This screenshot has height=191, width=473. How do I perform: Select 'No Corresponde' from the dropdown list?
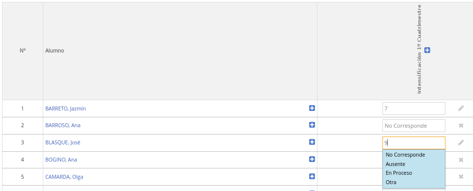coord(405,155)
